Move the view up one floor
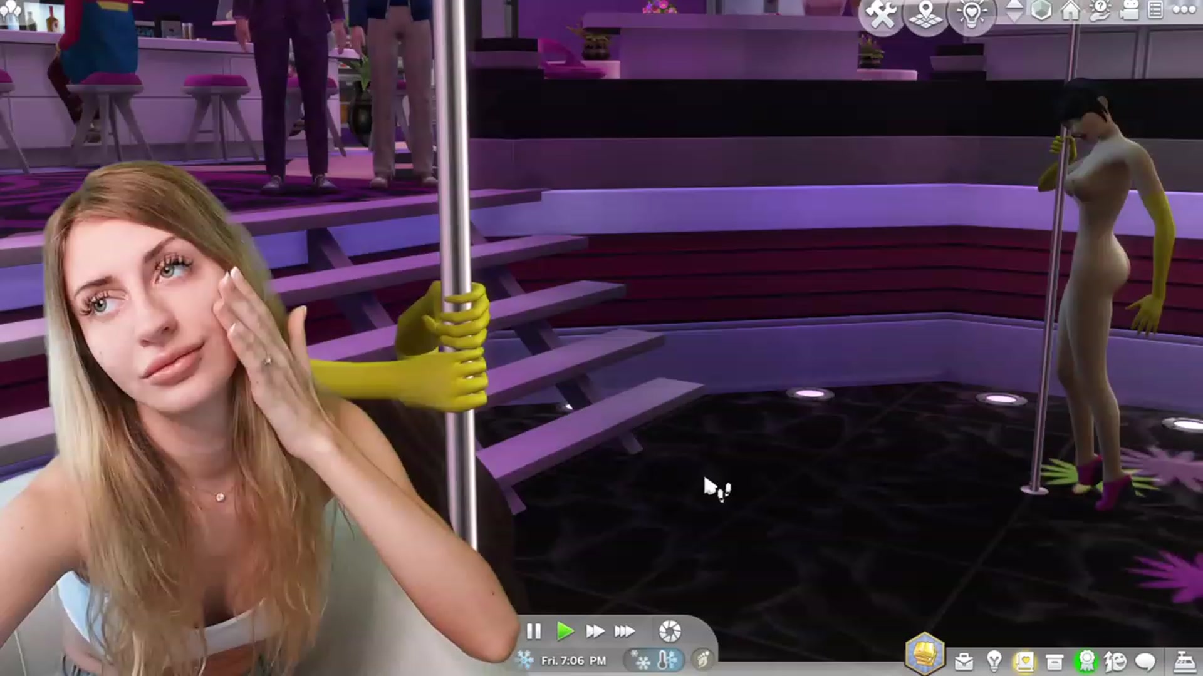Image resolution: width=1203 pixels, height=676 pixels. pyautogui.click(x=1014, y=5)
